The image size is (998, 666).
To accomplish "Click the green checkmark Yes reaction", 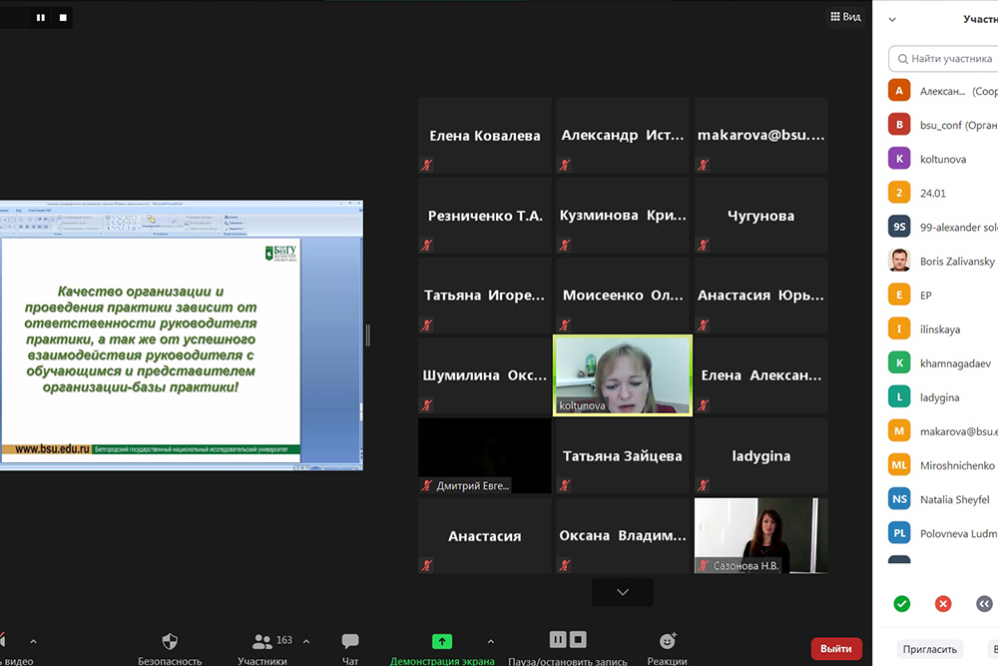I will click(901, 604).
